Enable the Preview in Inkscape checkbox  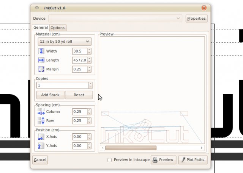[x=110, y=160]
